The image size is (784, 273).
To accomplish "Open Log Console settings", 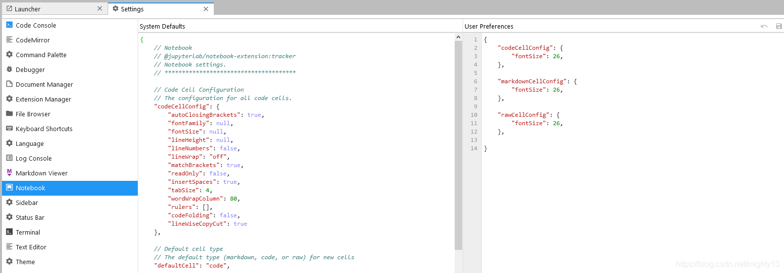I will coord(70,158).
